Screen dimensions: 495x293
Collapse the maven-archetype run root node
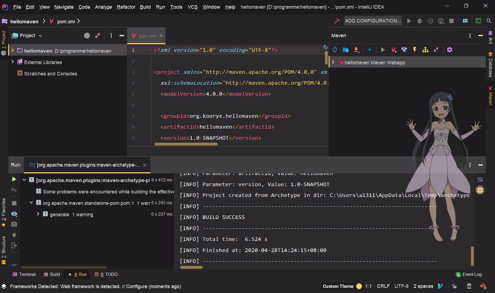pos(24,180)
